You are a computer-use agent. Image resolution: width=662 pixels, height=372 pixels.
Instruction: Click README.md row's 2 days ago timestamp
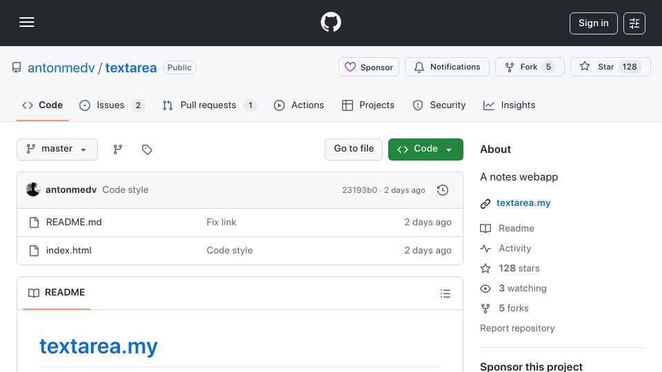pos(428,223)
